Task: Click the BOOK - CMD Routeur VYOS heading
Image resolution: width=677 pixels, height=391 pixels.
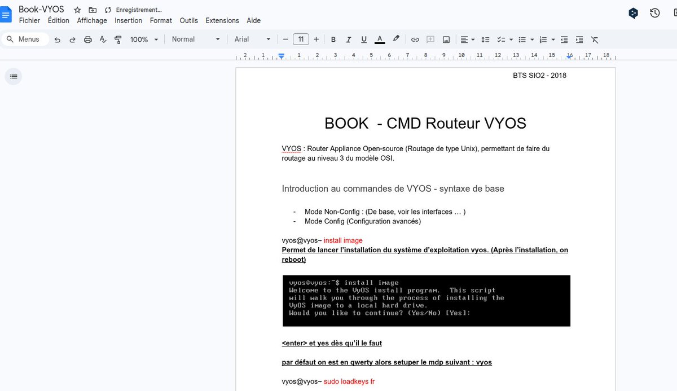Action: [x=425, y=123]
